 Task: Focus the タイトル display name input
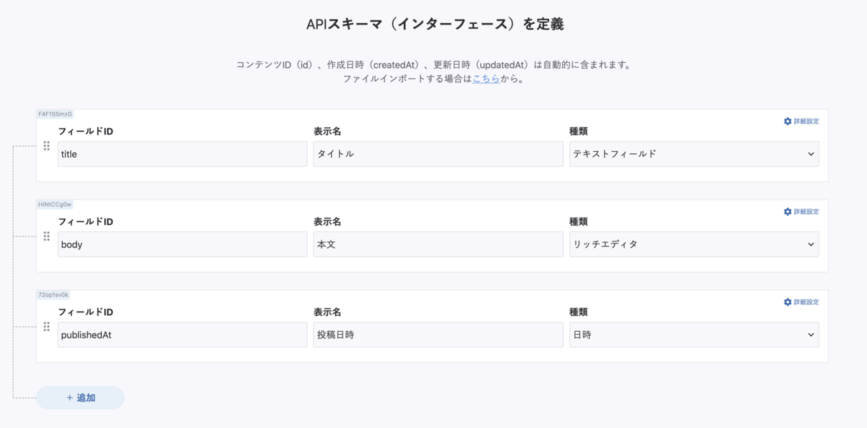pyautogui.click(x=438, y=153)
